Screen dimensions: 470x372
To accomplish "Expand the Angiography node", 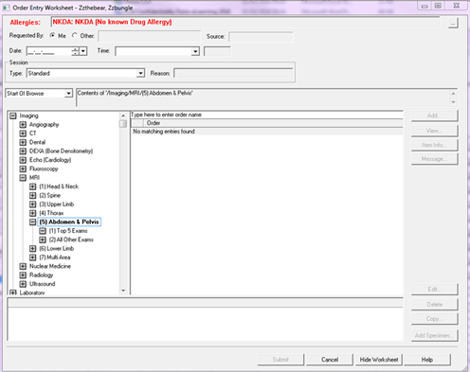I will tap(23, 125).
